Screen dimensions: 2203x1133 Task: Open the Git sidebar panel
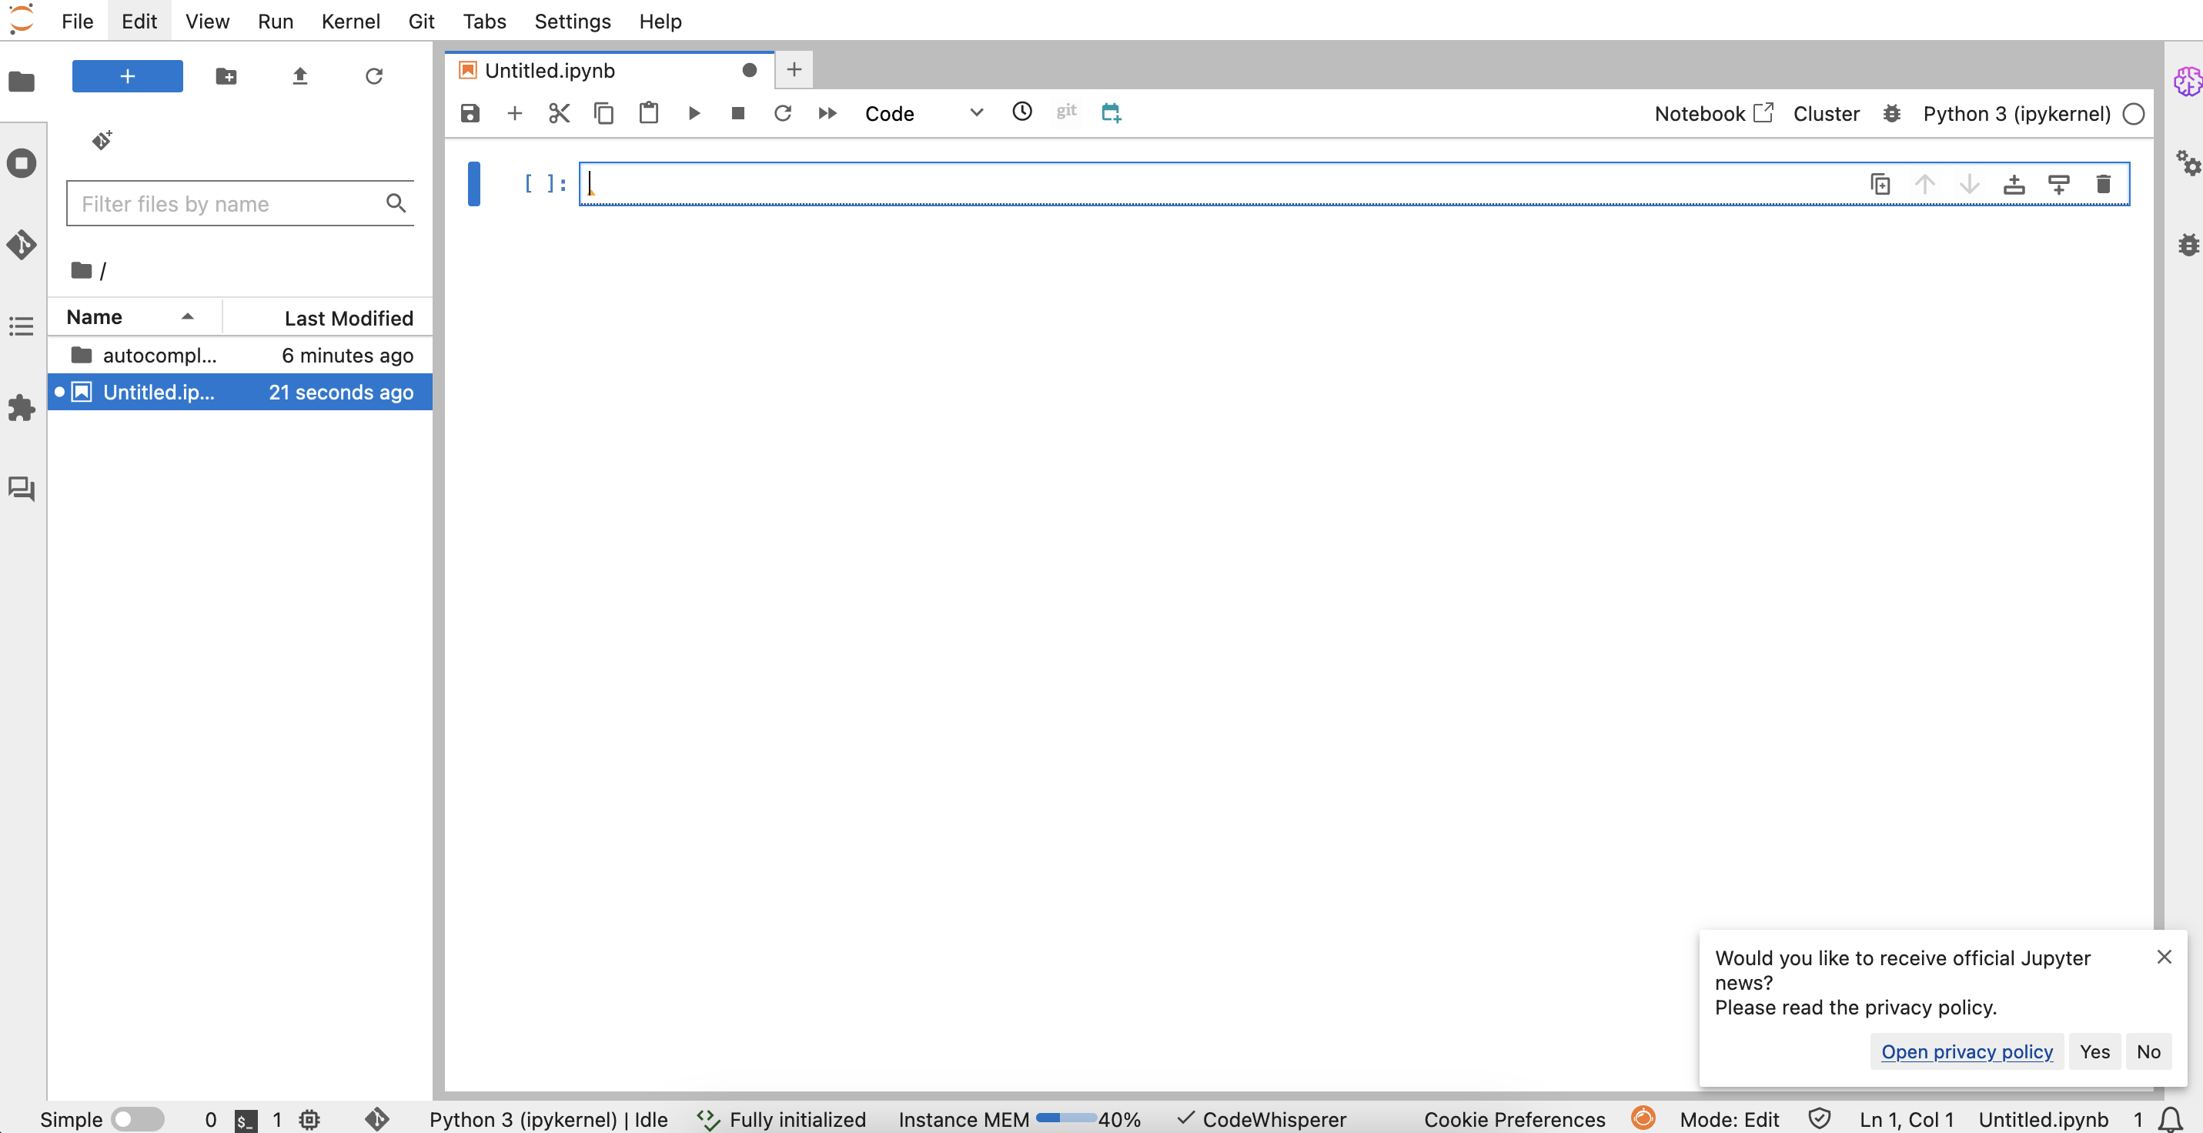pos(22,245)
